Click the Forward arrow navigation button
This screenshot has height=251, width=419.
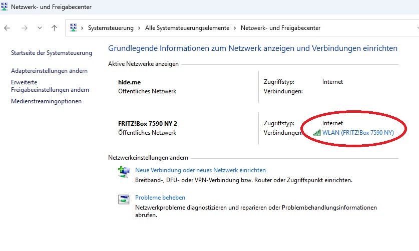pos(24,28)
